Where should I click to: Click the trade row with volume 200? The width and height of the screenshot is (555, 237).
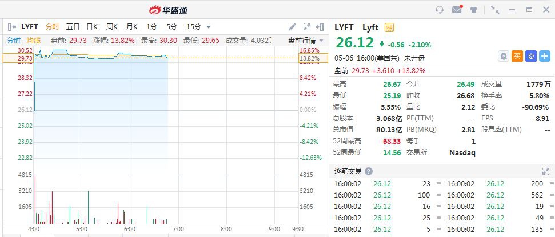click(498, 183)
